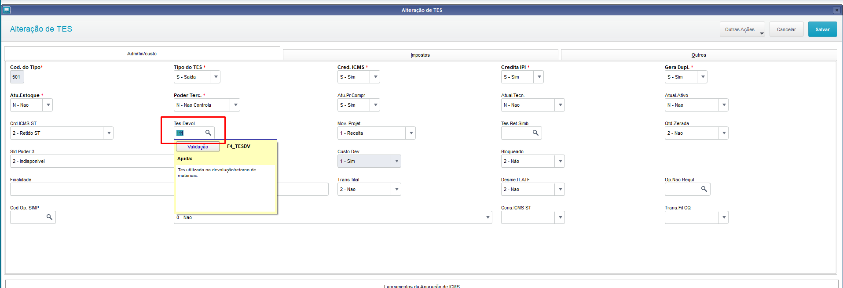Expand the Gera Dupl. dropdown

tap(703, 77)
